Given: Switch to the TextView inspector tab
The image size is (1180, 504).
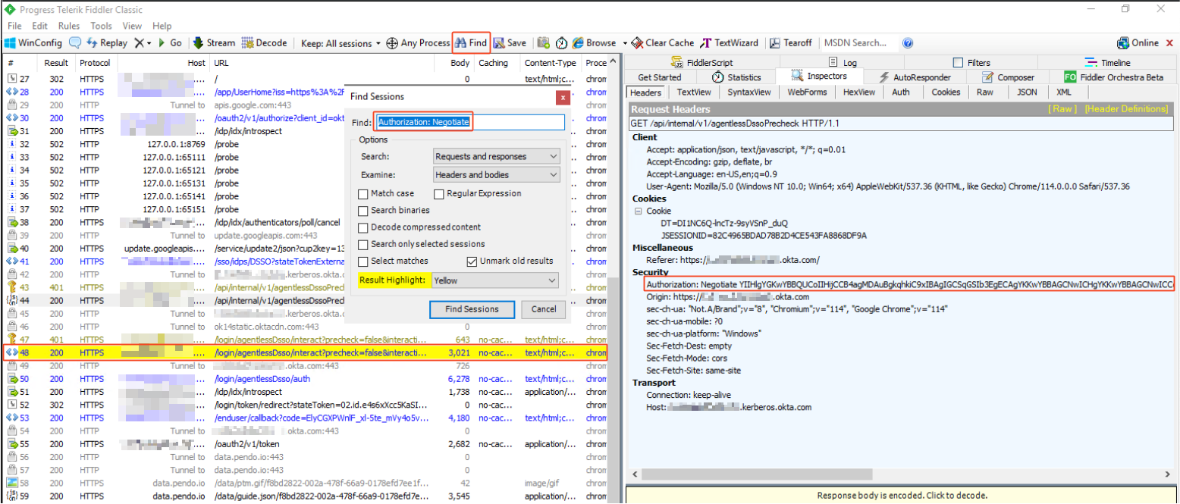Looking at the screenshot, I should (x=694, y=92).
